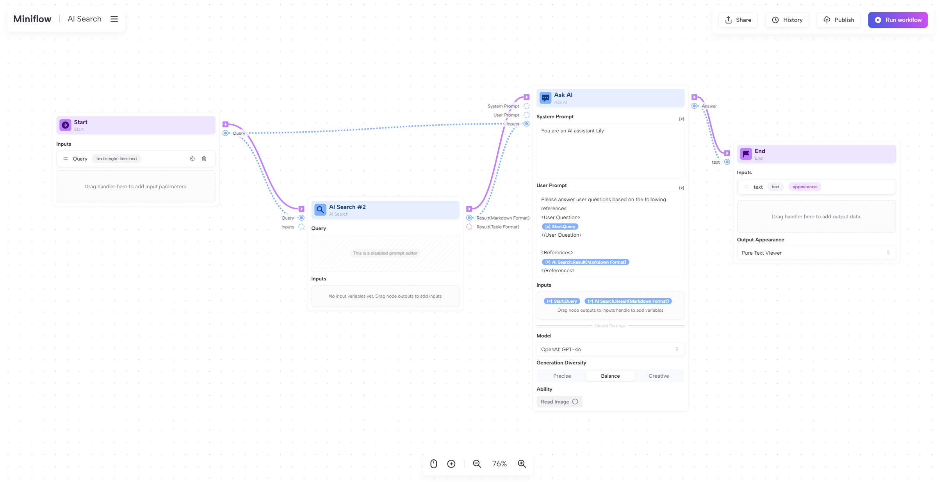The image size is (939, 482).
Task: Click AI Search.Result chip in Ask AI Inputs
Action: [x=628, y=301]
